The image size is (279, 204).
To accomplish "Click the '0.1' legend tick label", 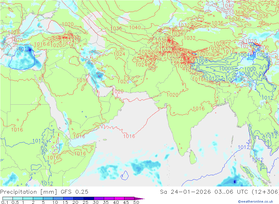I will (x=4, y=202).
